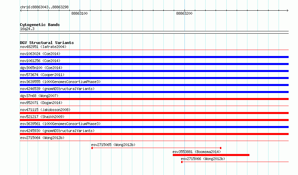Screen dimensions: 298x175
Task: Click the cytogenetic band 16q24.3 bar
Action: click(x=154, y=32)
